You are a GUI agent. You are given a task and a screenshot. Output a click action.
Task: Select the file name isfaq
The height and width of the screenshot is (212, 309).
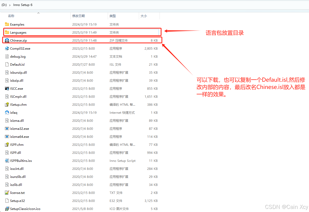tap(13, 113)
